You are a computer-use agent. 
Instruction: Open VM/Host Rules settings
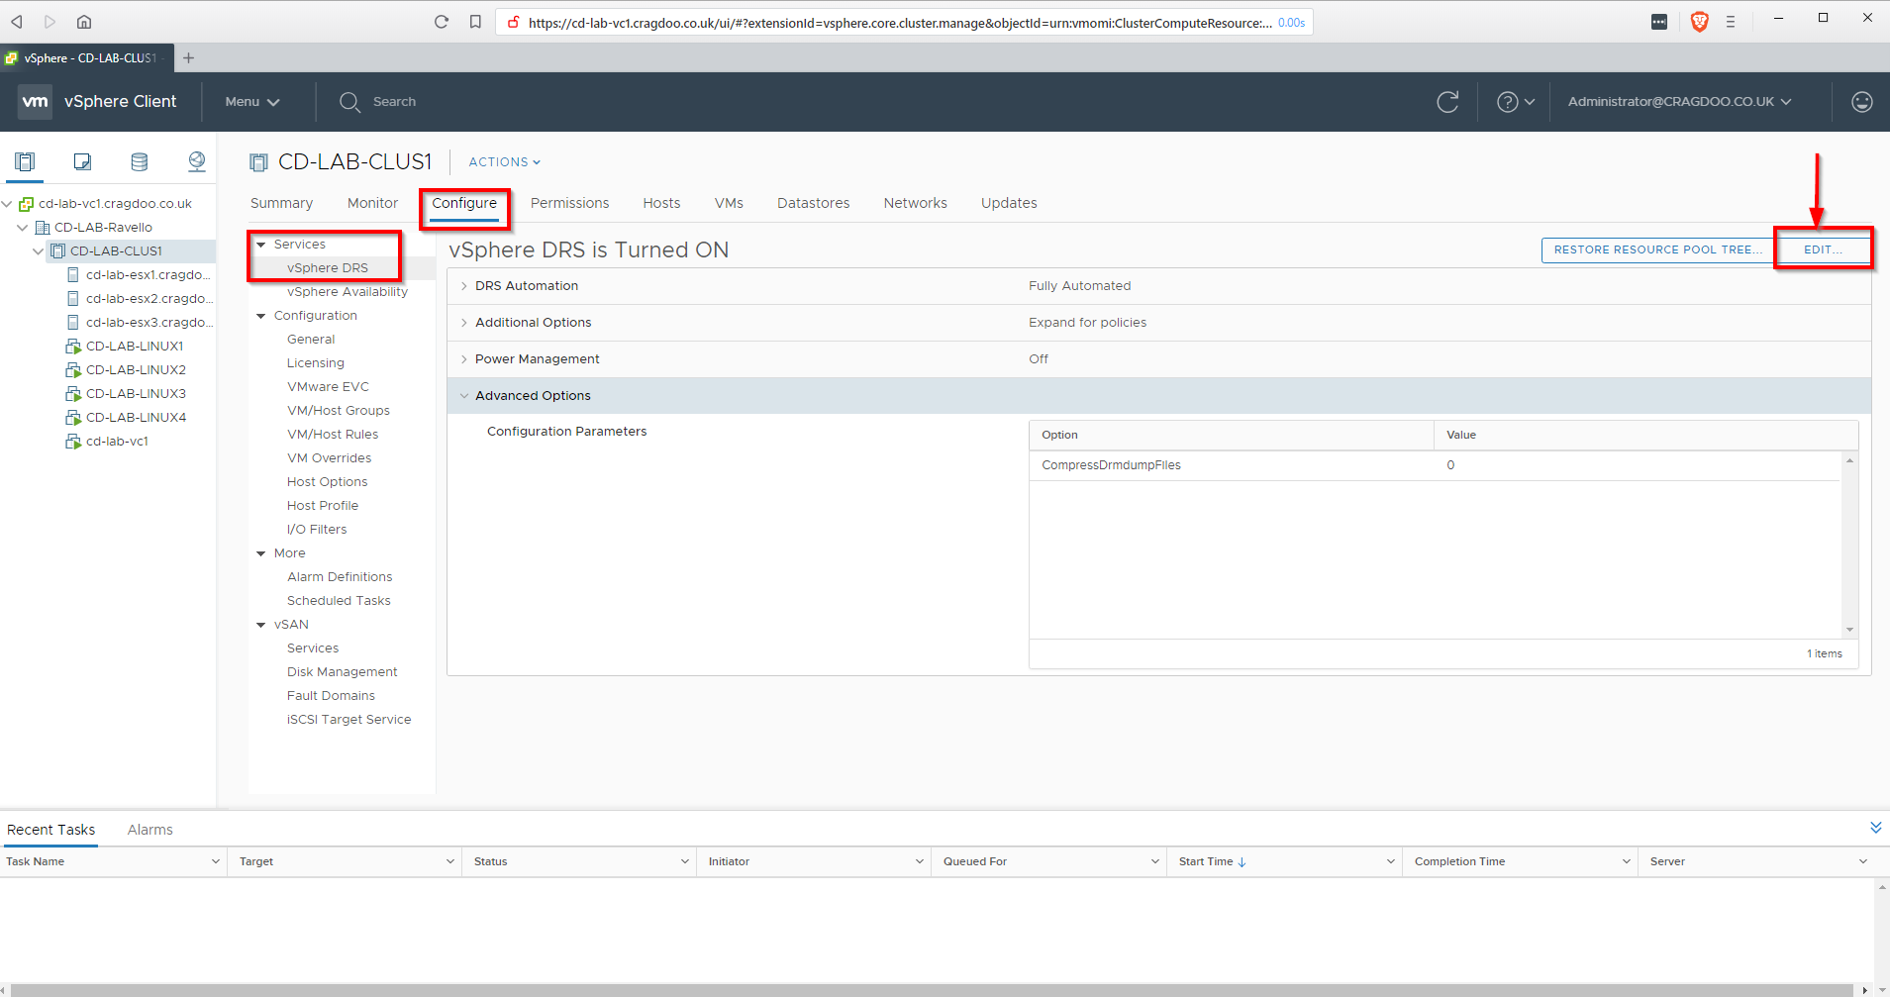tap(333, 435)
